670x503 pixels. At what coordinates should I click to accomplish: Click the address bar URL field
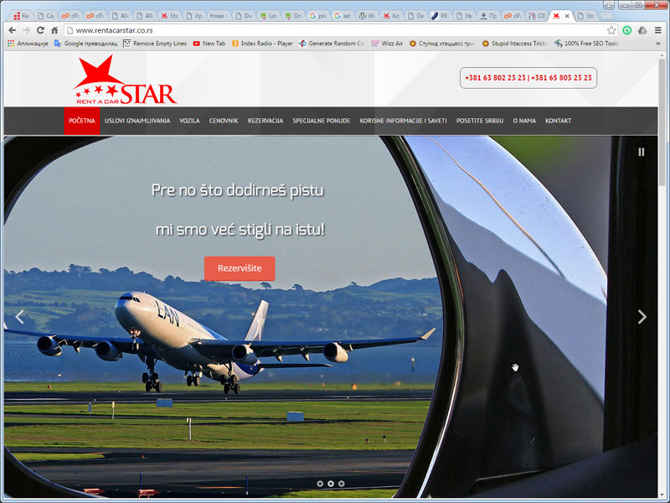335,30
